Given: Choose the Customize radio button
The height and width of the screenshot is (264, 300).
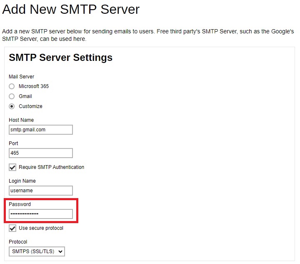Looking at the screenshot, I should (x=12, y=106).
